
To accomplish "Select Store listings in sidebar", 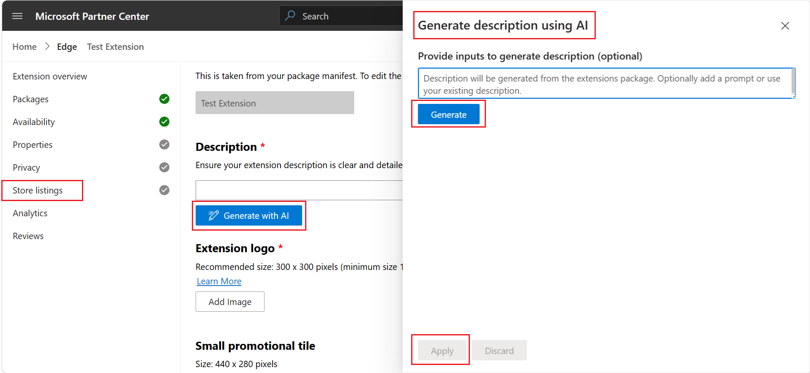I will (38, 191).
